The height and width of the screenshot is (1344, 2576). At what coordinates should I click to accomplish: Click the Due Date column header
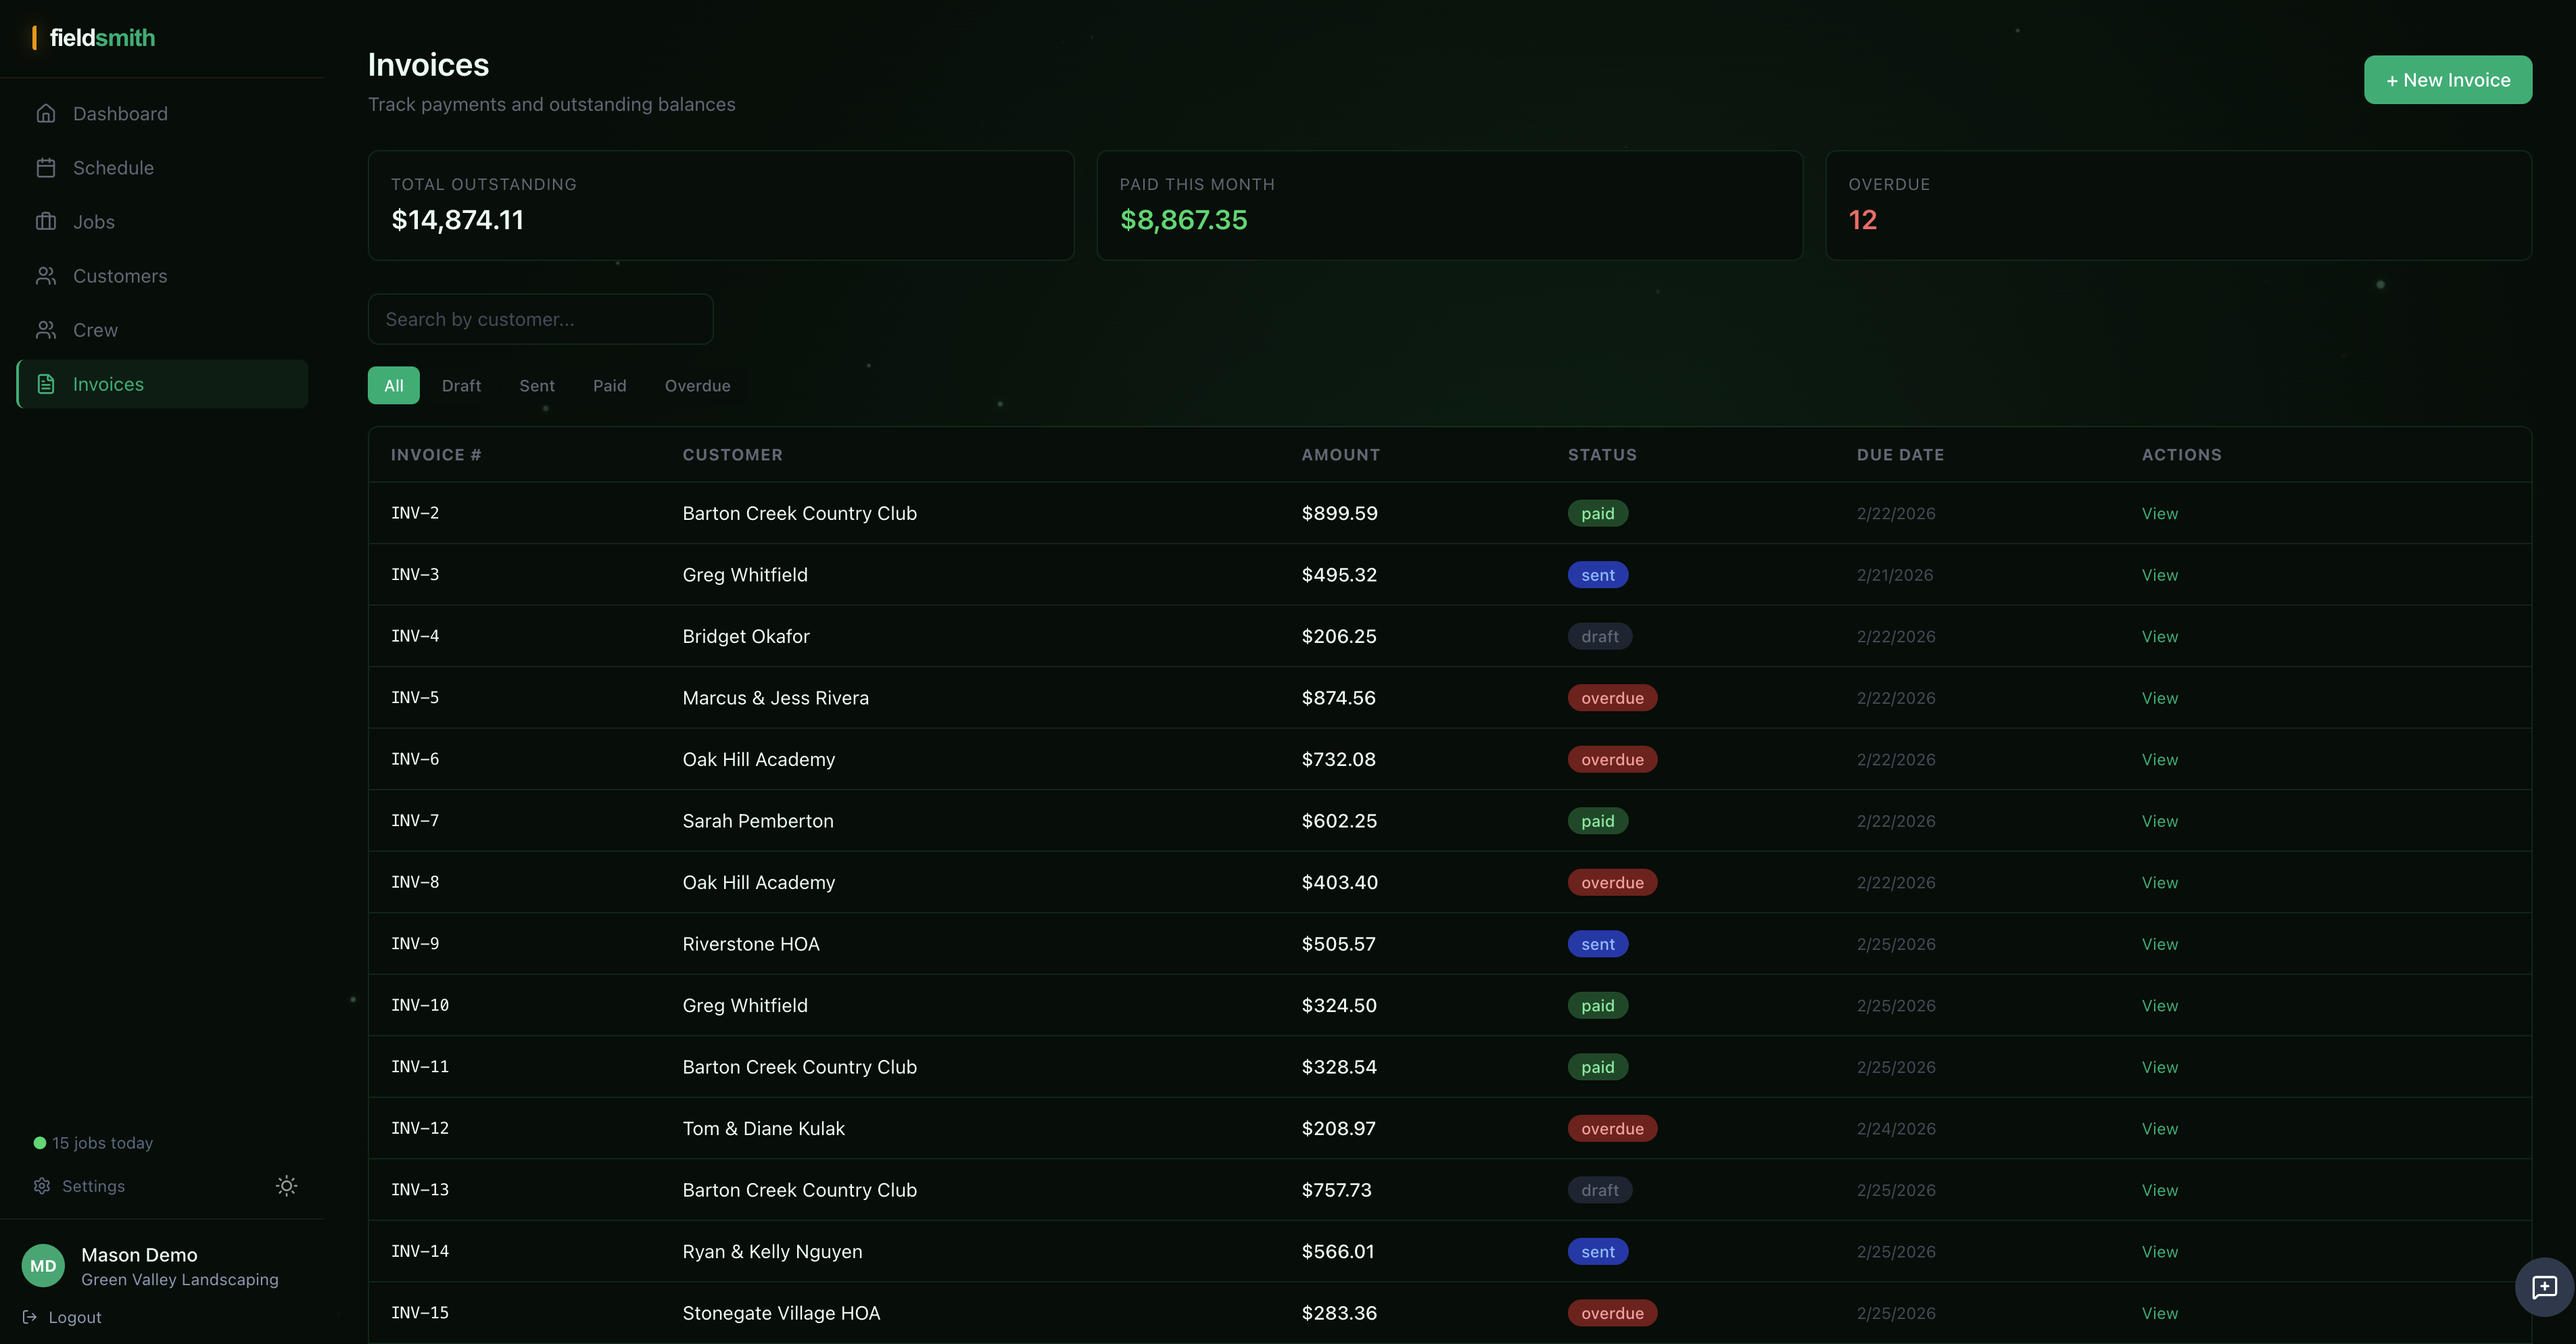(x=1901, y=455)
